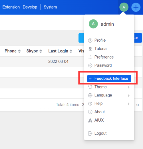Sort table by Skype column

pyautogui.click(x=41, y=51)
